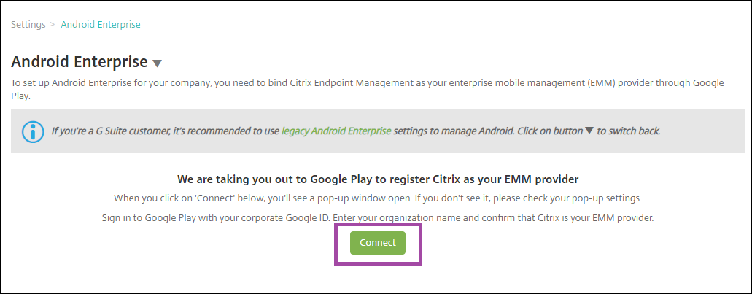This screenshot has width=752, height=294.
Task: Click the small triangle icon in gray banner
Action: coord(589,131)
